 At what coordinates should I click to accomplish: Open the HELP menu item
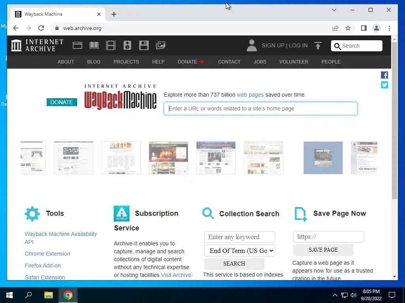tap(158, 62)
